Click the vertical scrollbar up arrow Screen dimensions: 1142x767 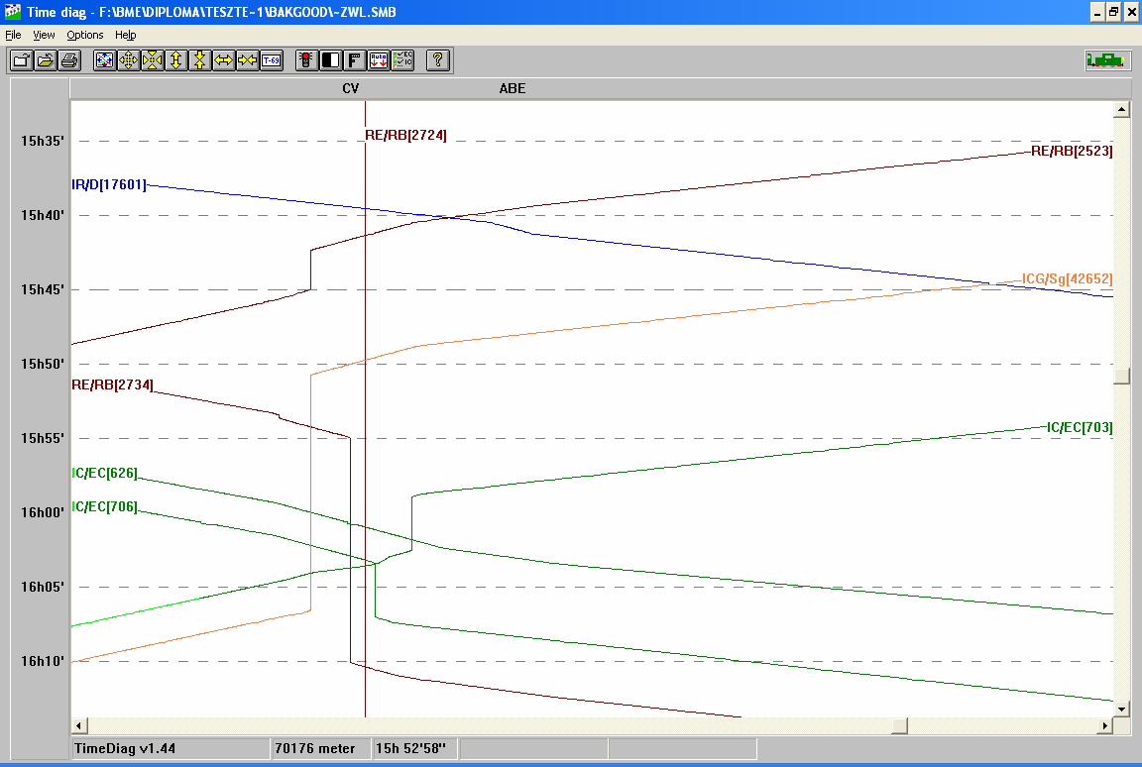tap(1121, 110)
